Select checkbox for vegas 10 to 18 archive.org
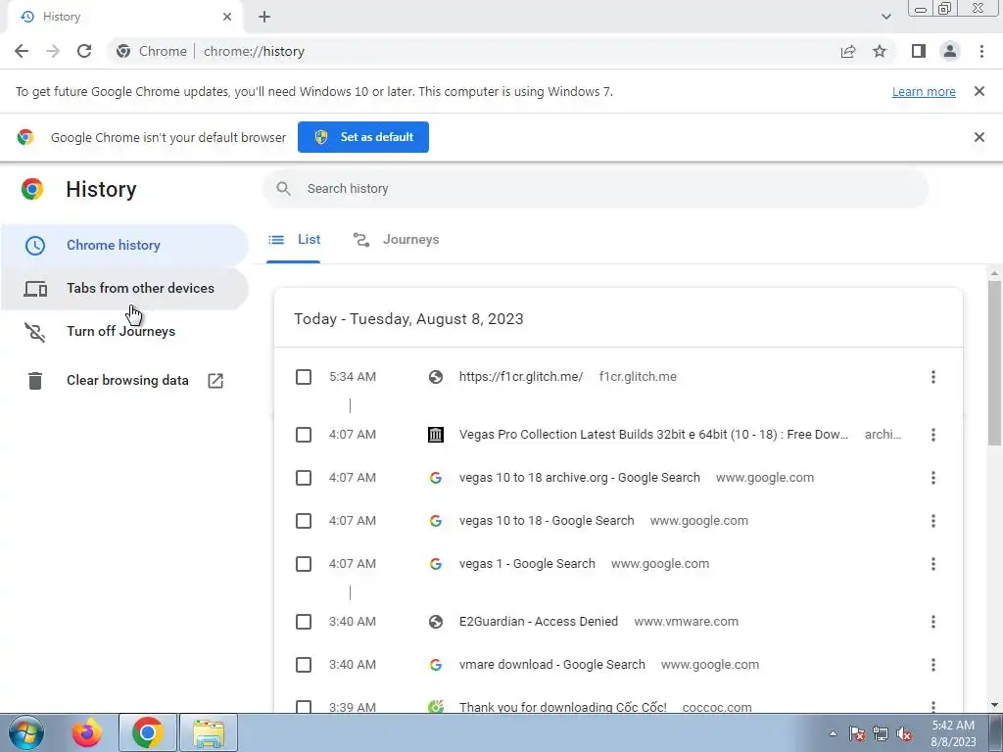The height and width of the screenshot is (752, 1003). pos(304,478)
